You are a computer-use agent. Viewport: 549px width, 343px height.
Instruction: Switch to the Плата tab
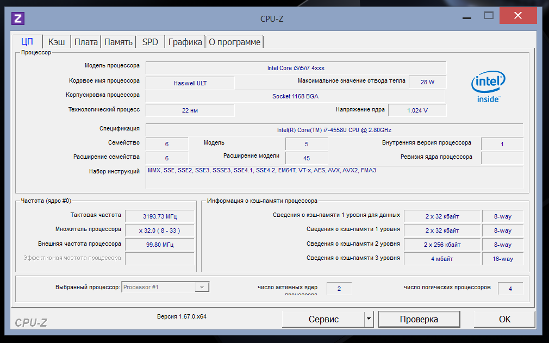(86, 42)
